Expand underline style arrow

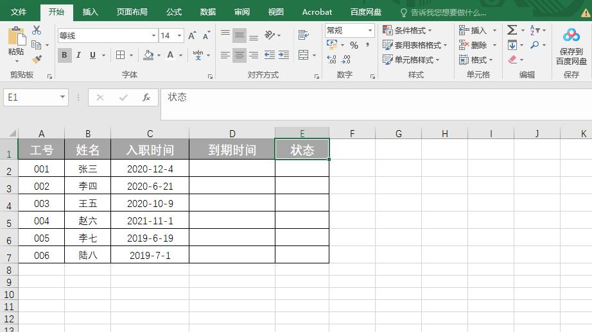click(103, 55)
